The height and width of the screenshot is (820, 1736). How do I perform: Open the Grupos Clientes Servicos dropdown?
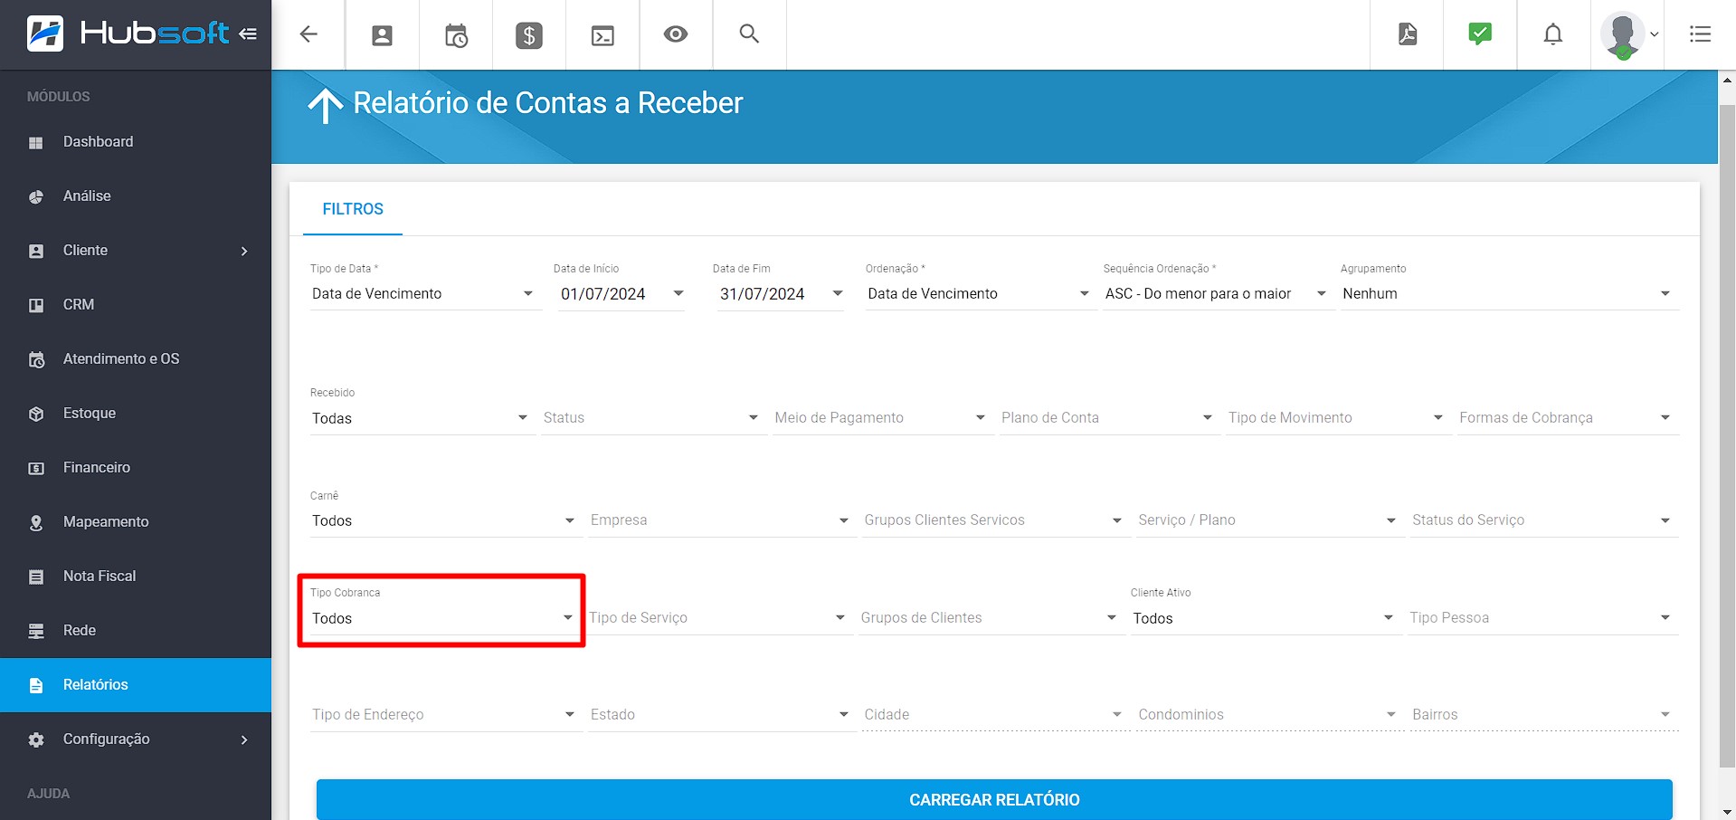(x=996, y=520)
